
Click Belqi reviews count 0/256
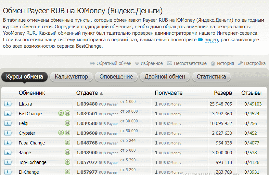250,123
